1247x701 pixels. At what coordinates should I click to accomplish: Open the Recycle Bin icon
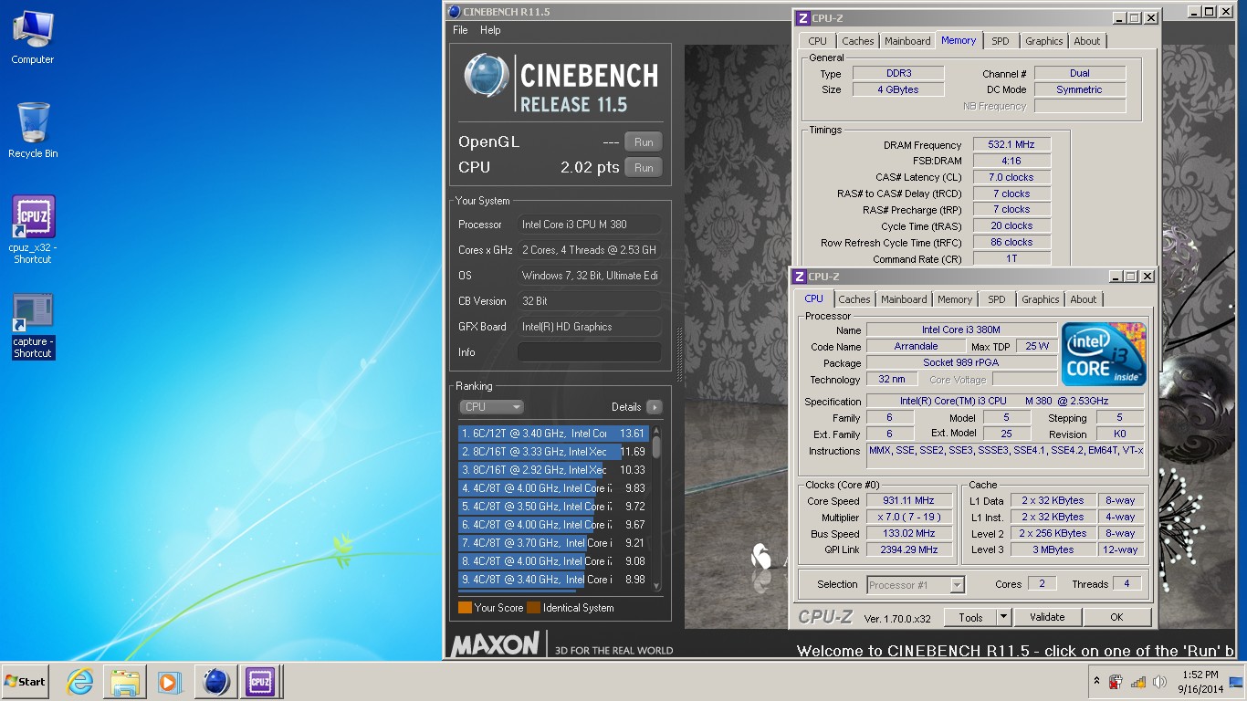(33, 131)
